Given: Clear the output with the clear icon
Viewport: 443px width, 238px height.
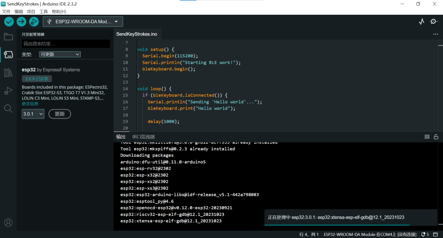Looking at the screenshot, I should pyautogui.click(x=427, y=137).
